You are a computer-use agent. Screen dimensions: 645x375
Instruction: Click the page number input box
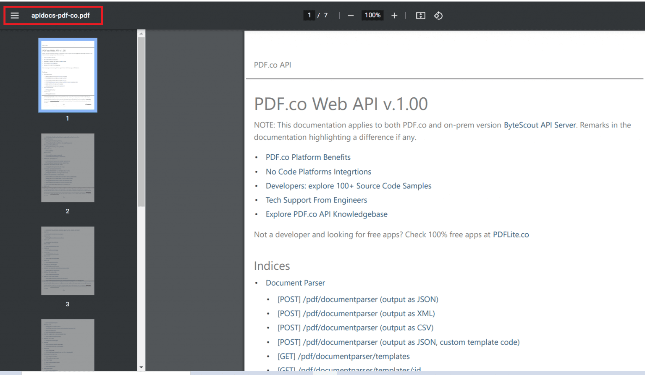309,15
